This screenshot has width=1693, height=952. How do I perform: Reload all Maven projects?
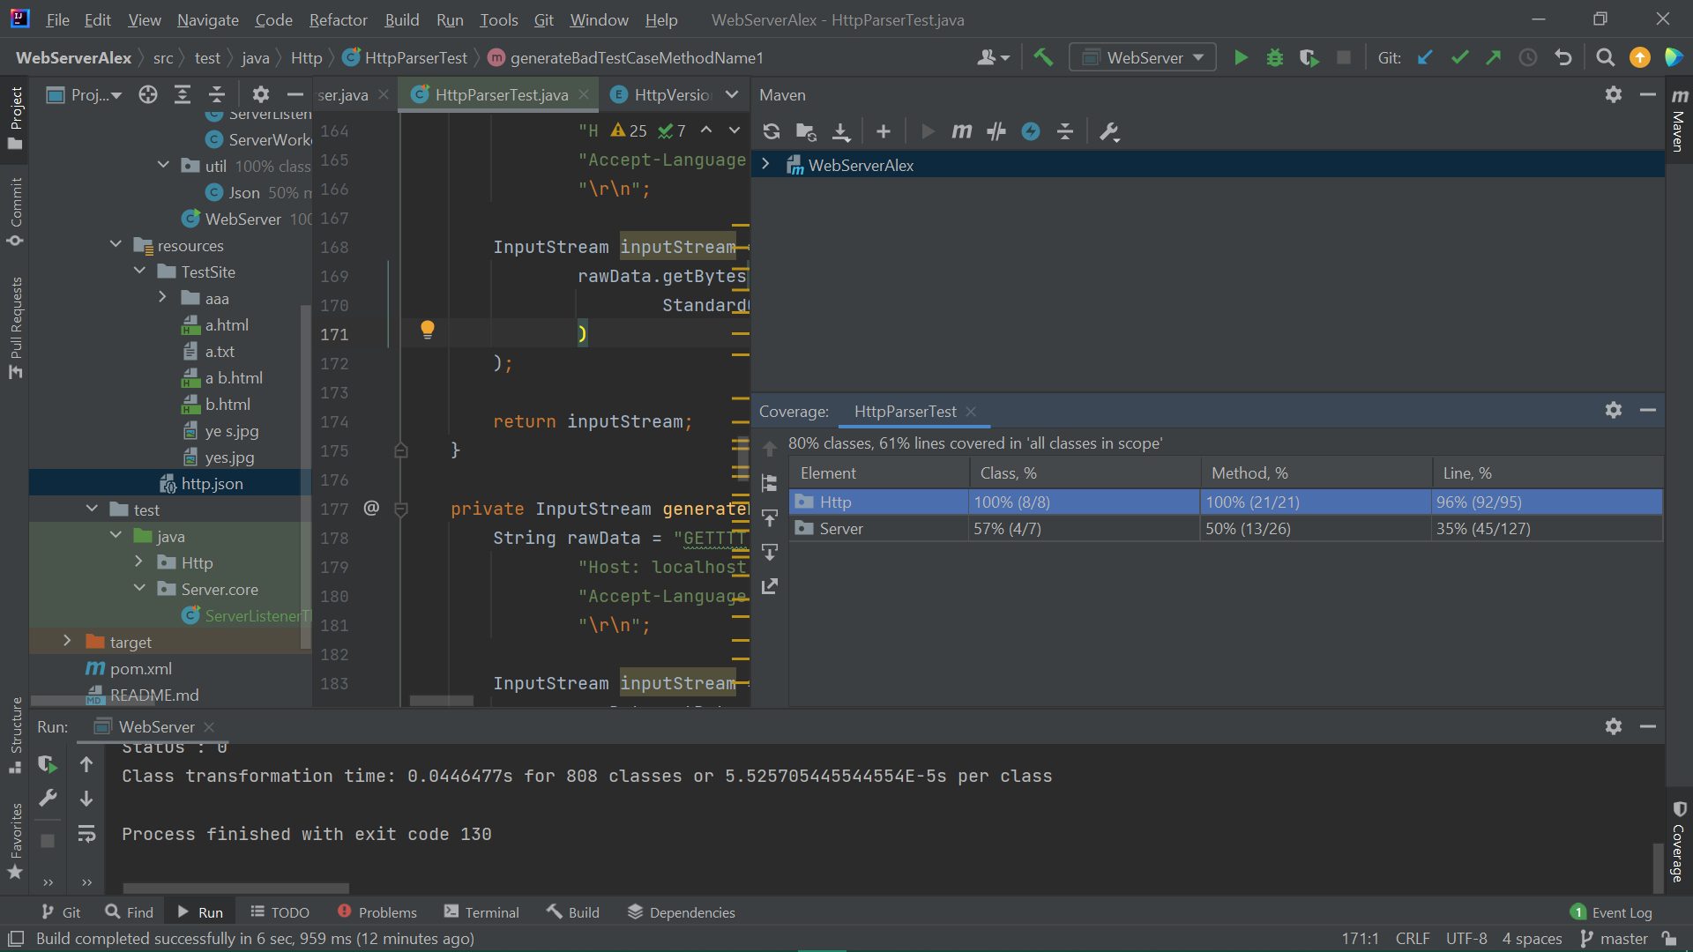pyautogui.click(x=772, y=130)
